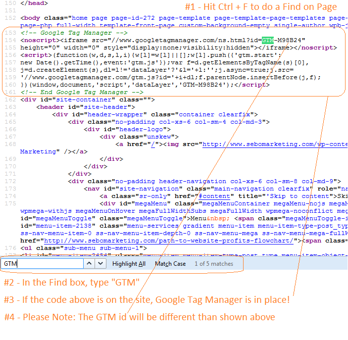
Task: Toggle Highlight All in find bar
Action: (x=129, y=264)
